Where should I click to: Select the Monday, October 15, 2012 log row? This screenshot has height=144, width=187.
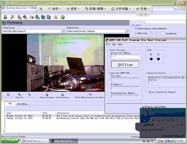coord(73,116)
